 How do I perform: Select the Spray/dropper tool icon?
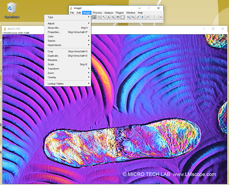point(147,17)
